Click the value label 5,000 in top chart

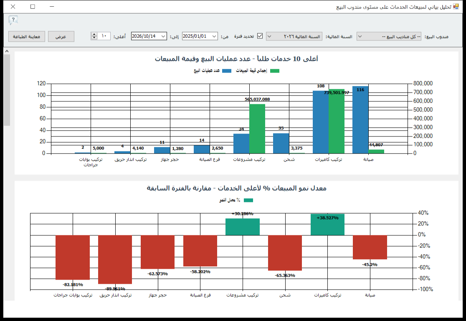coord(99,148)
